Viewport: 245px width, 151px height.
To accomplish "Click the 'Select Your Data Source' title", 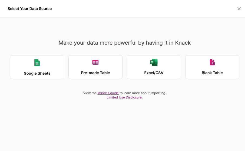I will click(30, 9).
